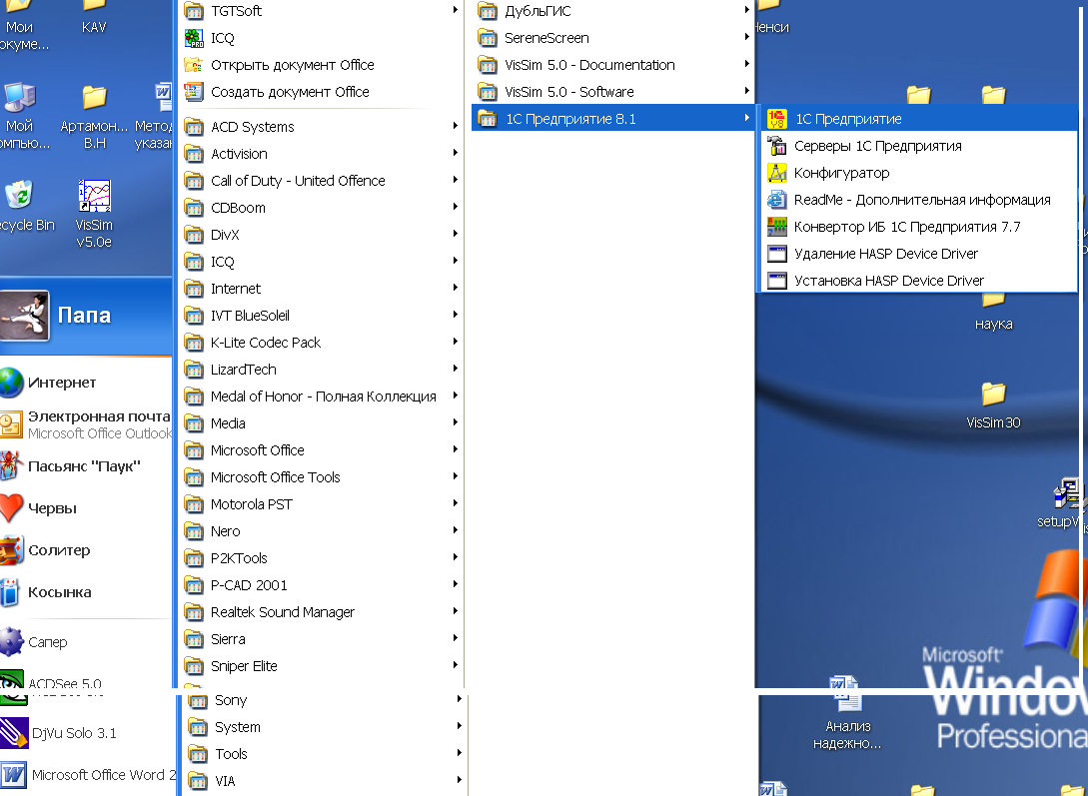This screenshot has width=1088, height=796.
Task: Open the SereneScreen program group
Action: pyautogui.click(x=613, y=38)
